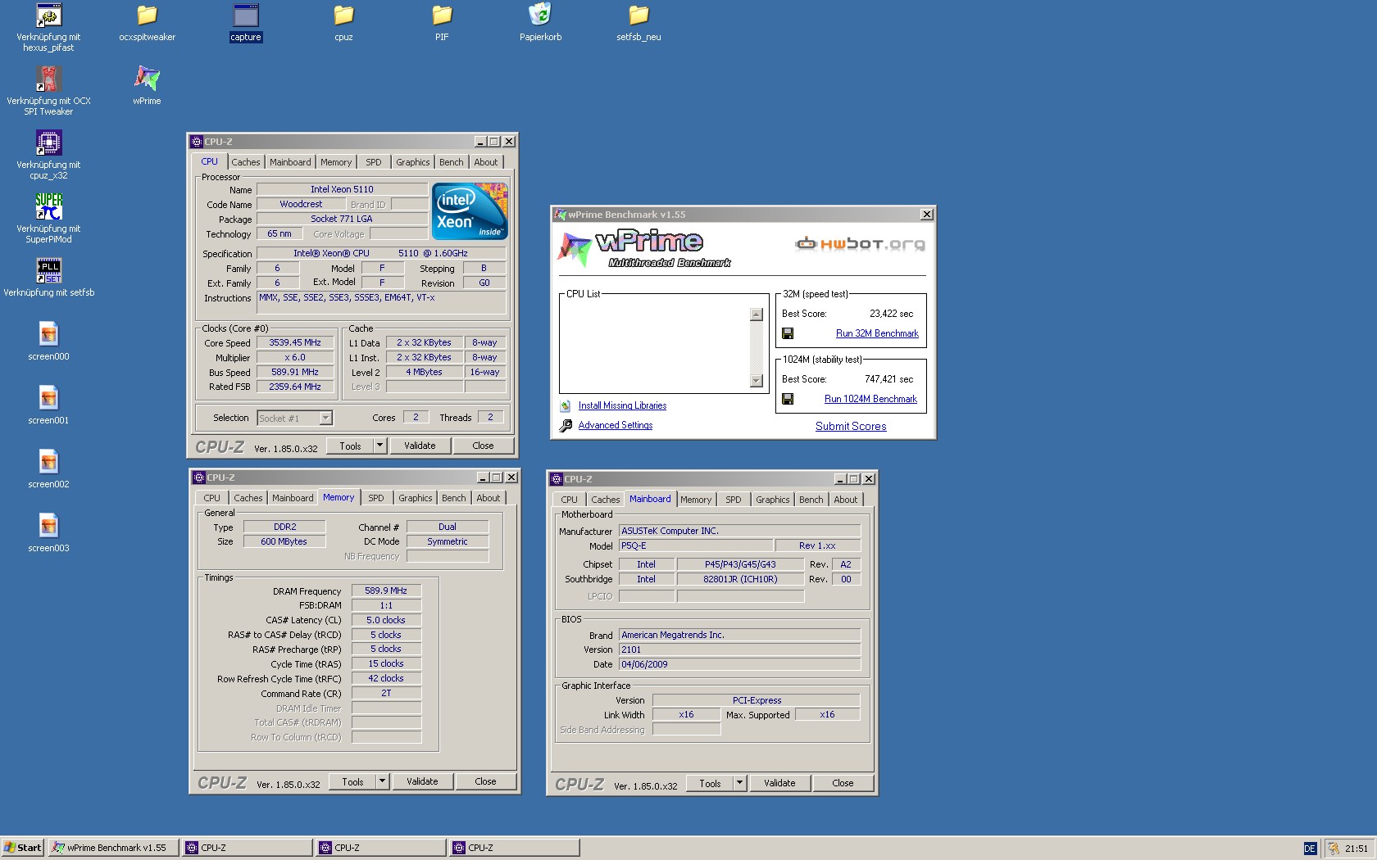Run the 32M Benchmark link
The image size is (1377, 860).
(877, 333)
